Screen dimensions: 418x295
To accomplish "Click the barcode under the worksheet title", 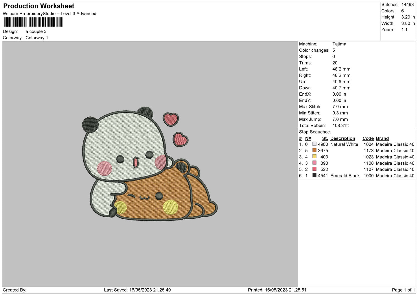I will coord(33,22).
